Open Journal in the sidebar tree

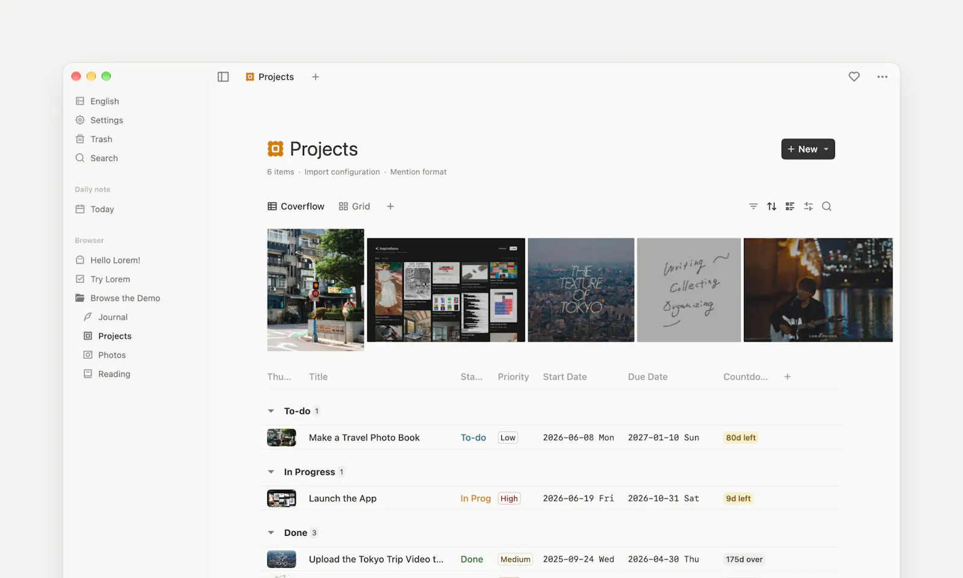pyautogui.click(x=105, y=317)
